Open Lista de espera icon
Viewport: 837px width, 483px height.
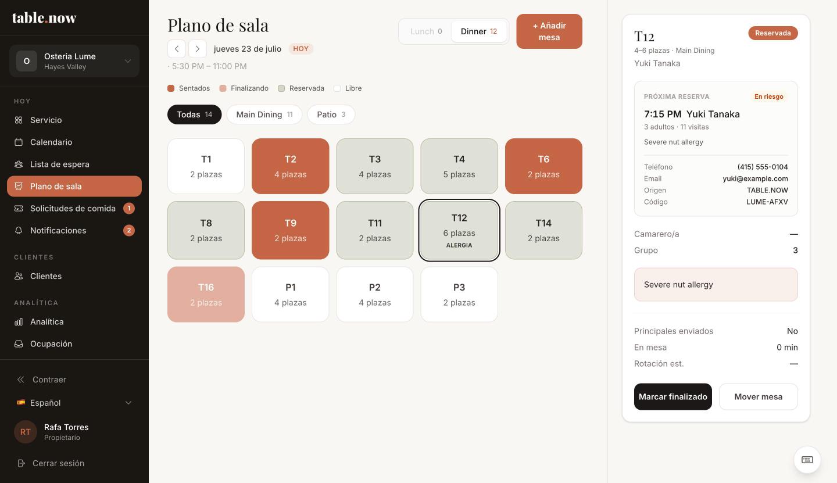[19, 164]
